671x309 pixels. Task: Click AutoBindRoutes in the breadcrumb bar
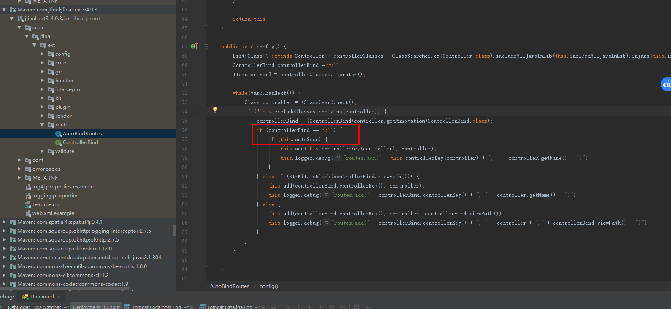[230, 286]
